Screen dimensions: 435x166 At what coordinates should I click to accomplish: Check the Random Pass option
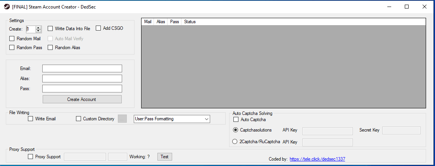point(12,48)
